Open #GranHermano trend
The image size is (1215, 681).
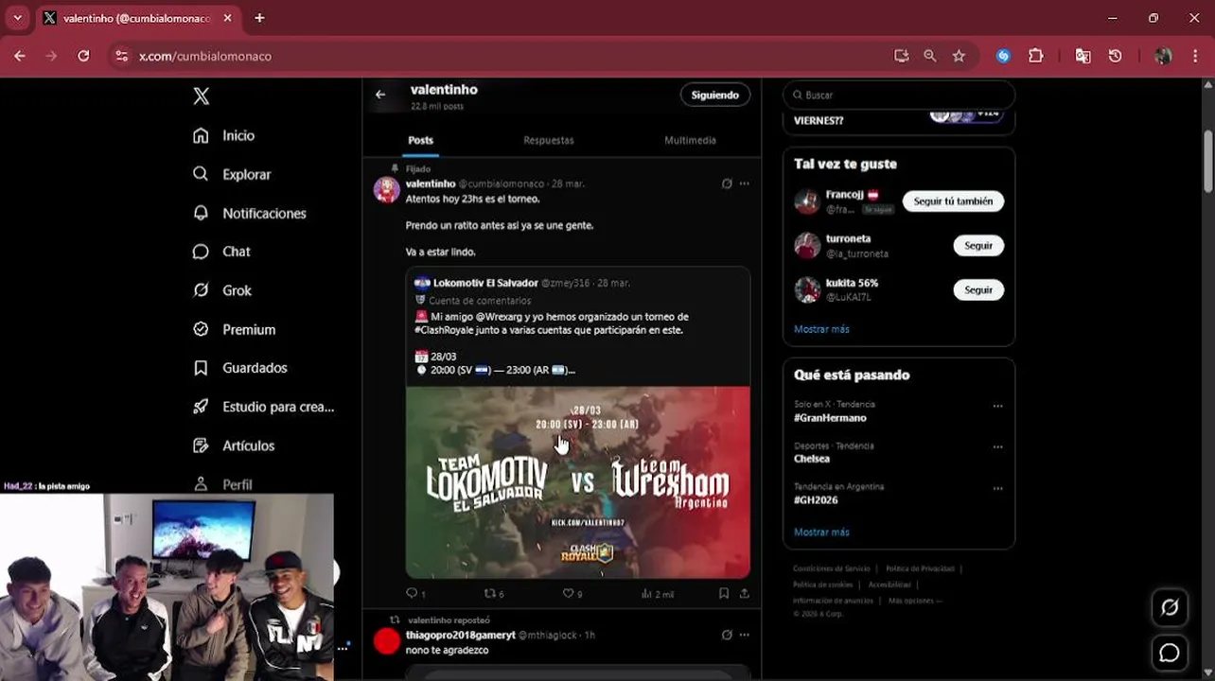point(830,417)
